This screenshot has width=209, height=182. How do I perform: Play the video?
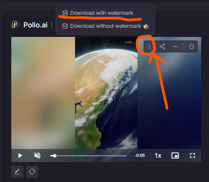20,156
